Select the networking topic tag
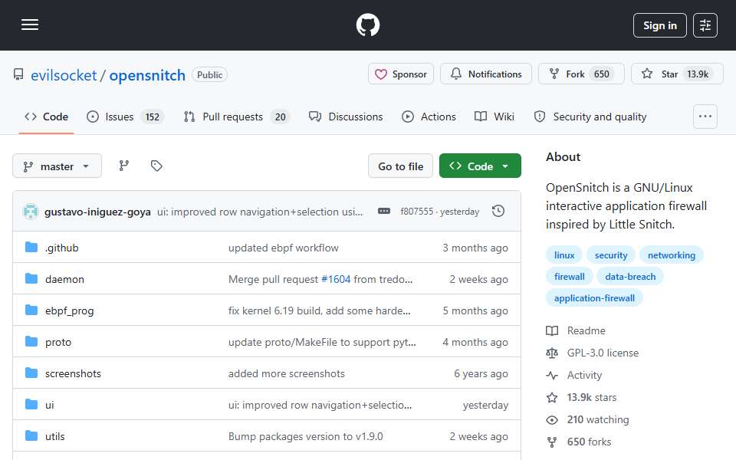The image size is (736, 460). pos(672,255)
